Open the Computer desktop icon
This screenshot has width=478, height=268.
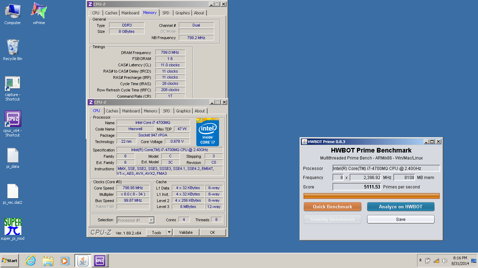pyautogui.click(x=13, y=14)
